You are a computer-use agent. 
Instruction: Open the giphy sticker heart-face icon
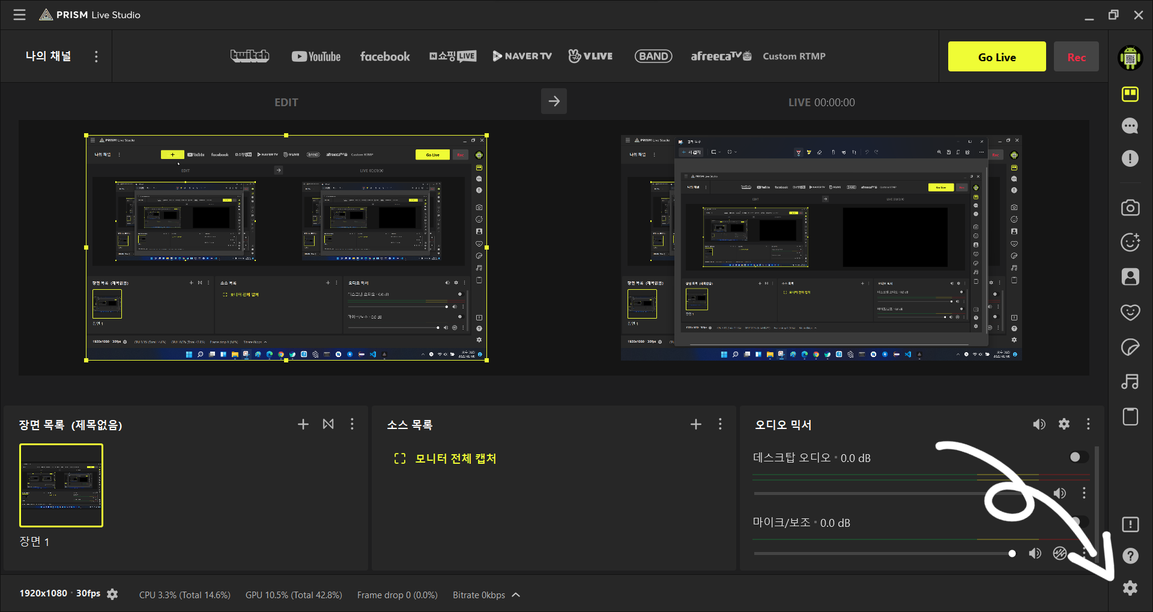pyautogui.click(x=1130, y=312)
